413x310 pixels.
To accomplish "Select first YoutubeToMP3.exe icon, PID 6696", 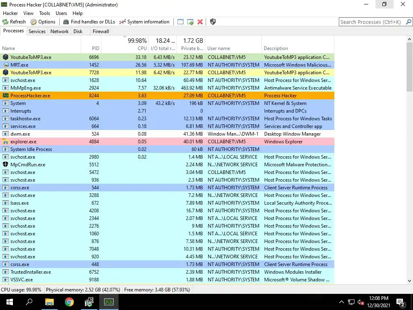I will [x=6, y=57].
